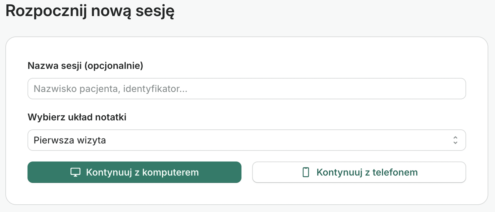Screen dimensions: 495x212
Task: Select the green continue button
Action: 134,172
